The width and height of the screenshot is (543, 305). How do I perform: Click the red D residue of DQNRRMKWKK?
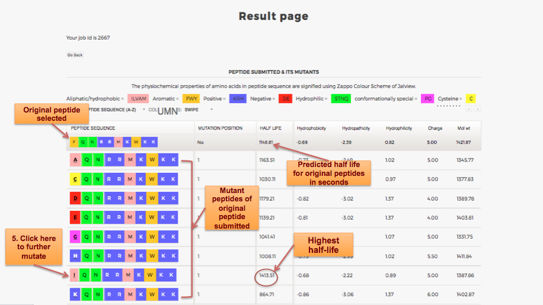[75, 199]
